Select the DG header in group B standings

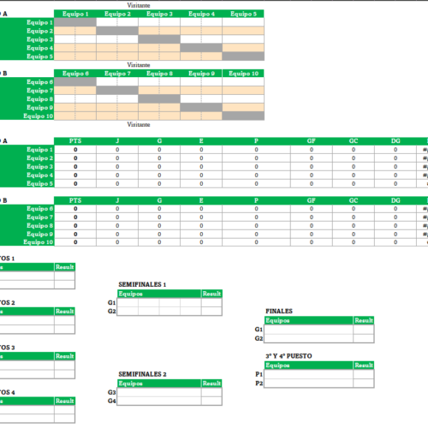pyautogui.click(x=395, y=200)
